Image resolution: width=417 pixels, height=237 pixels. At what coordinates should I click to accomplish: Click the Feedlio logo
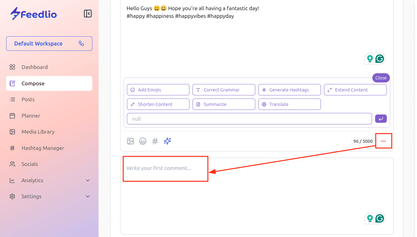point(34,14)
